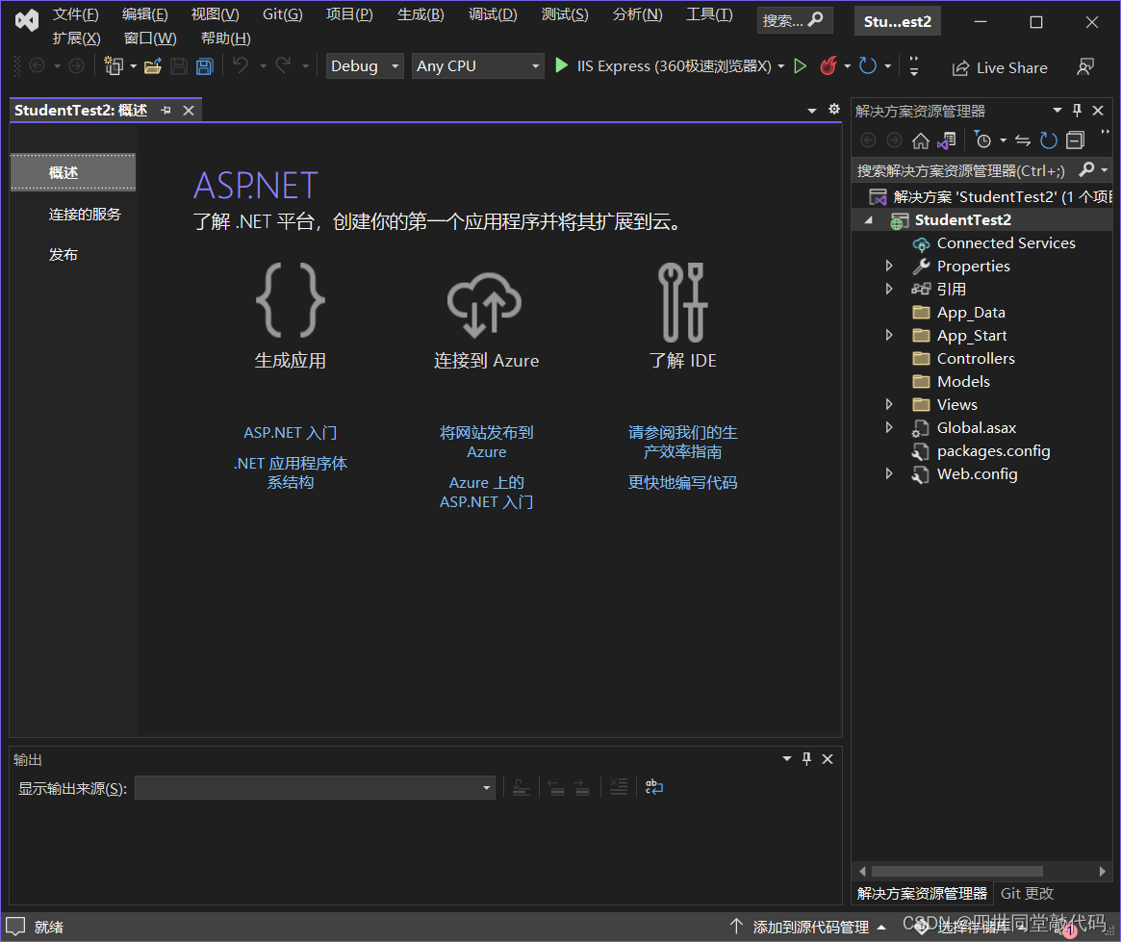Click the Home icon in Solution Explorer toolbar

click(x=921, y=140)
